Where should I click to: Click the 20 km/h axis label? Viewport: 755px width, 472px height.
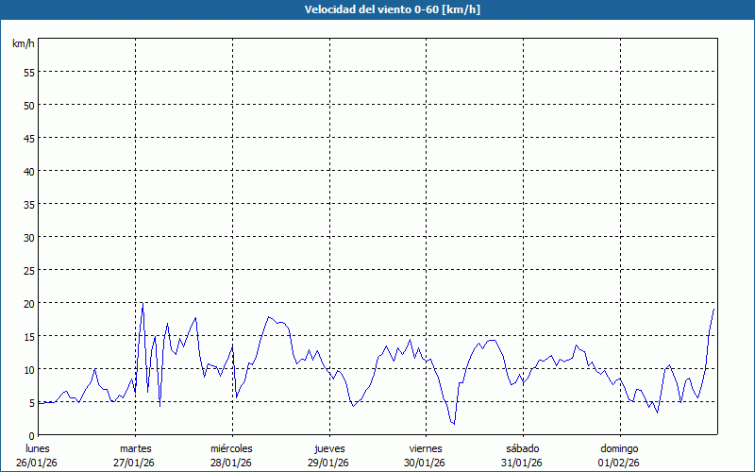(28, 303)
